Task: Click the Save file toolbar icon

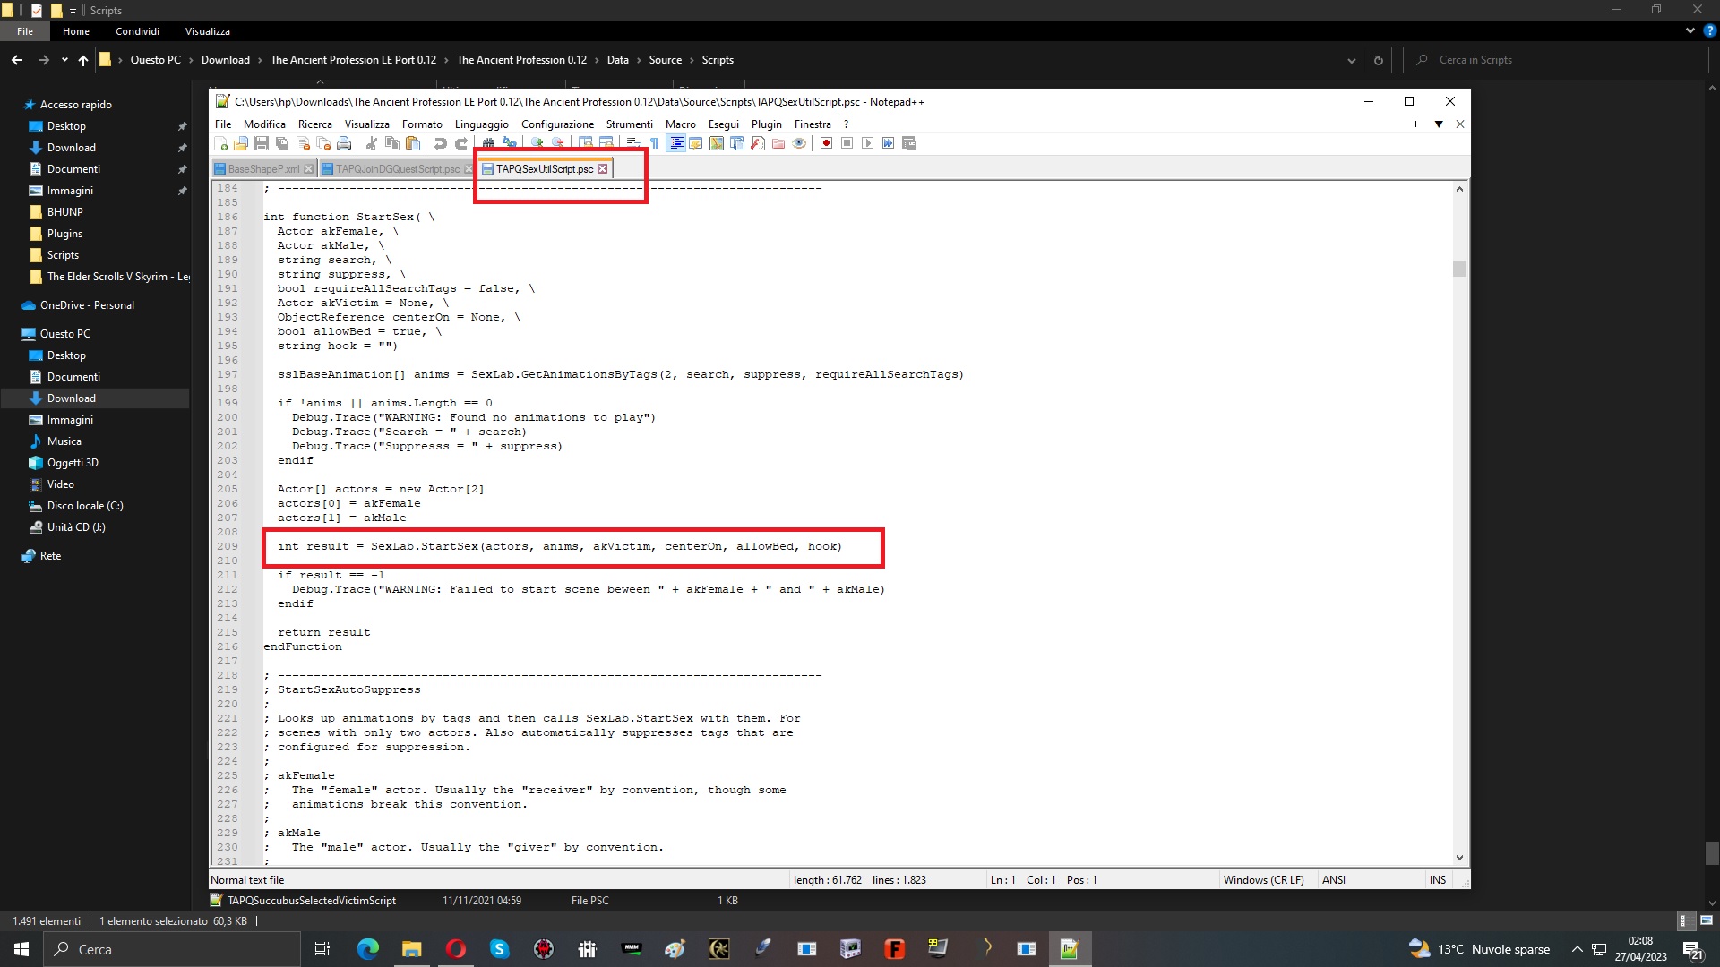Action: [262, 143]
